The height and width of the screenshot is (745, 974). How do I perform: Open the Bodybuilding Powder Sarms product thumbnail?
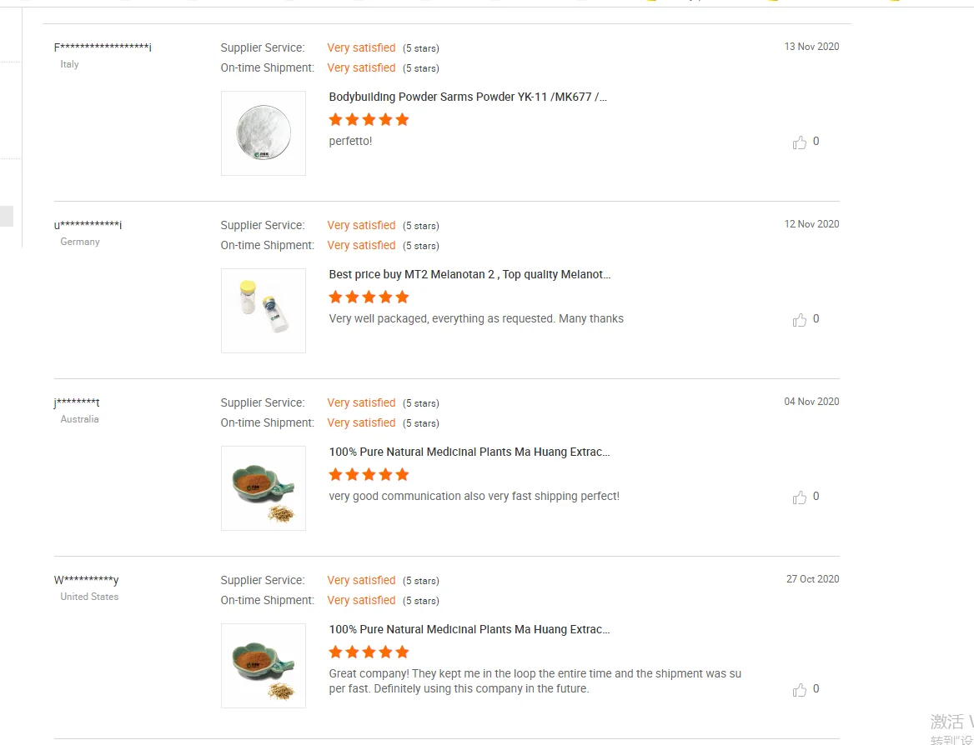pos(264,133)
